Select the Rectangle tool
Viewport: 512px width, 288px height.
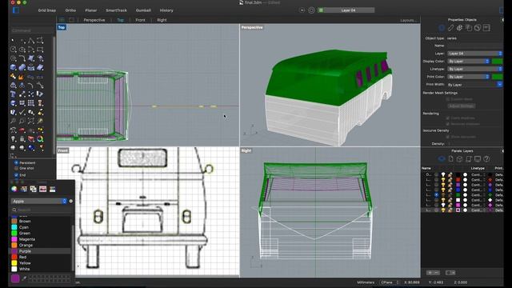40,50
